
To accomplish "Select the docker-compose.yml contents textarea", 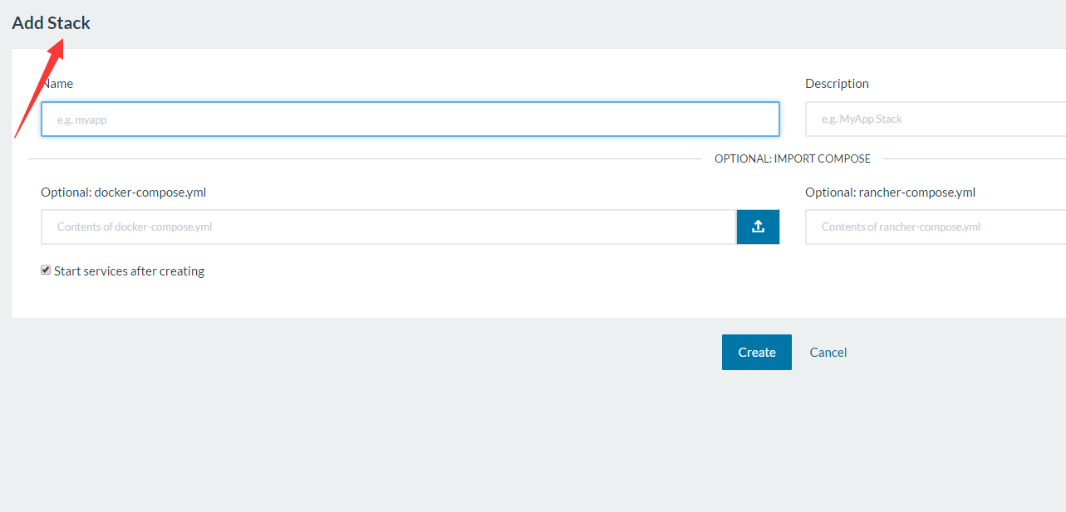I will tap(388, 227).
